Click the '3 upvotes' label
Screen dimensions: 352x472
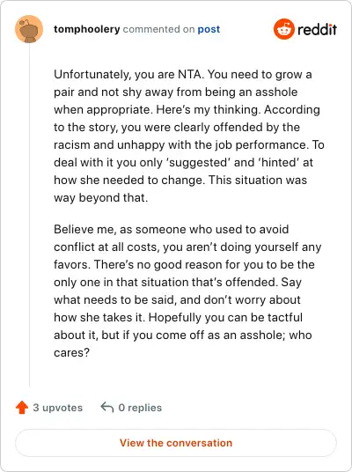pos(58,408)
